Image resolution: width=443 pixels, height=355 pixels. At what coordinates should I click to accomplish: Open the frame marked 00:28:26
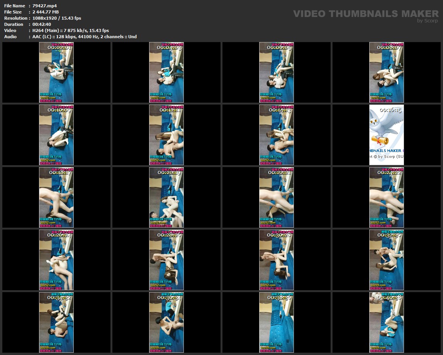pos(166,260)
